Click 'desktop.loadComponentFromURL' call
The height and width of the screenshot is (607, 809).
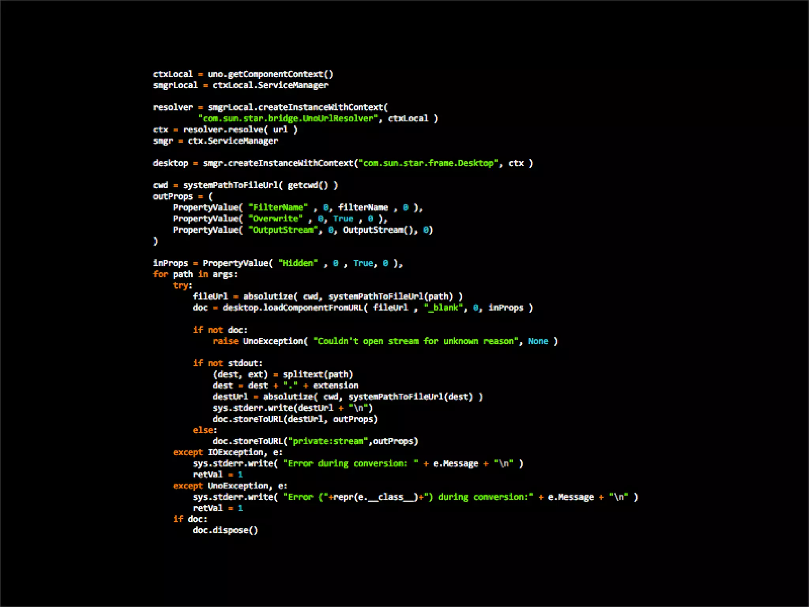tap(293, 307)
